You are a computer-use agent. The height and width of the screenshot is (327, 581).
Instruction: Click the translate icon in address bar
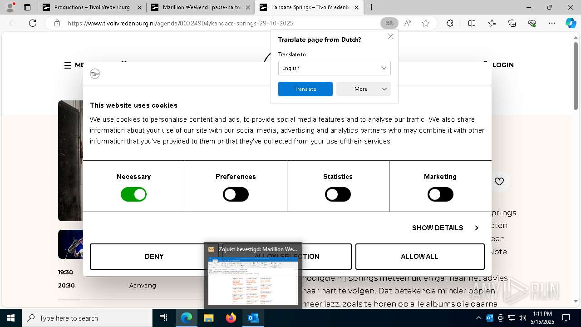pos(389,23)
